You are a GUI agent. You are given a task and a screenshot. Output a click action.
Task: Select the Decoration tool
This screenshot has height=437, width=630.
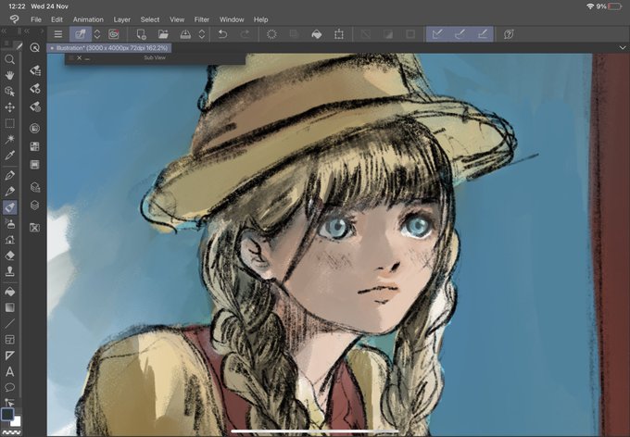tap(9, 240)
